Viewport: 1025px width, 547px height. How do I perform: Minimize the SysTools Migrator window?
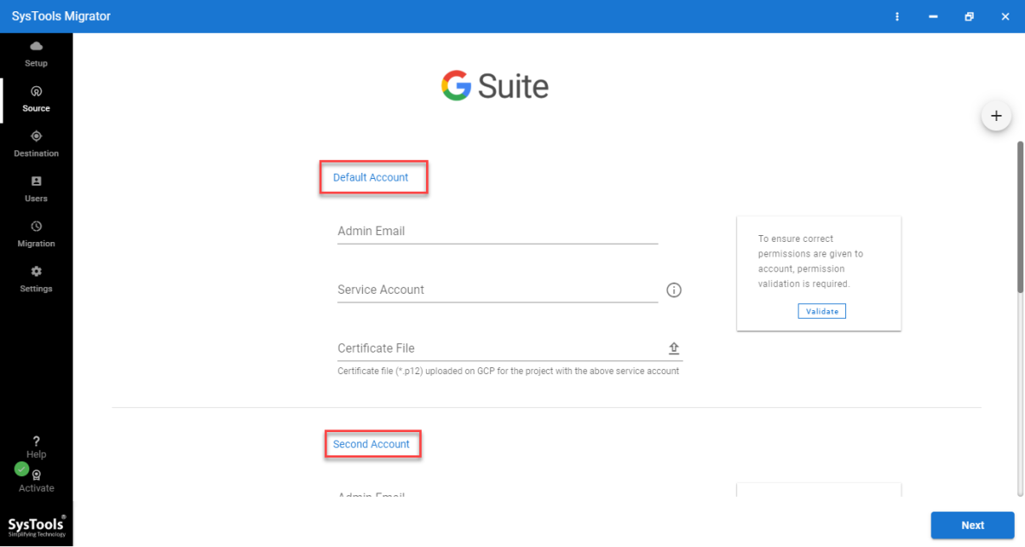pyautogui.click(x=933, y=16)
